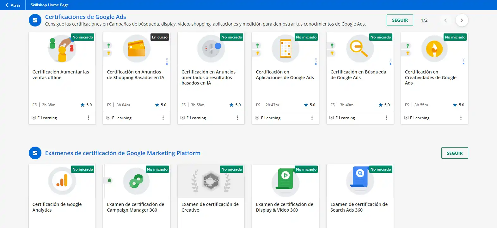Click the star rating on Aplicaciones de Google Ads card
The width and height of the screenshot is (497, 228).
click(310, 105)
